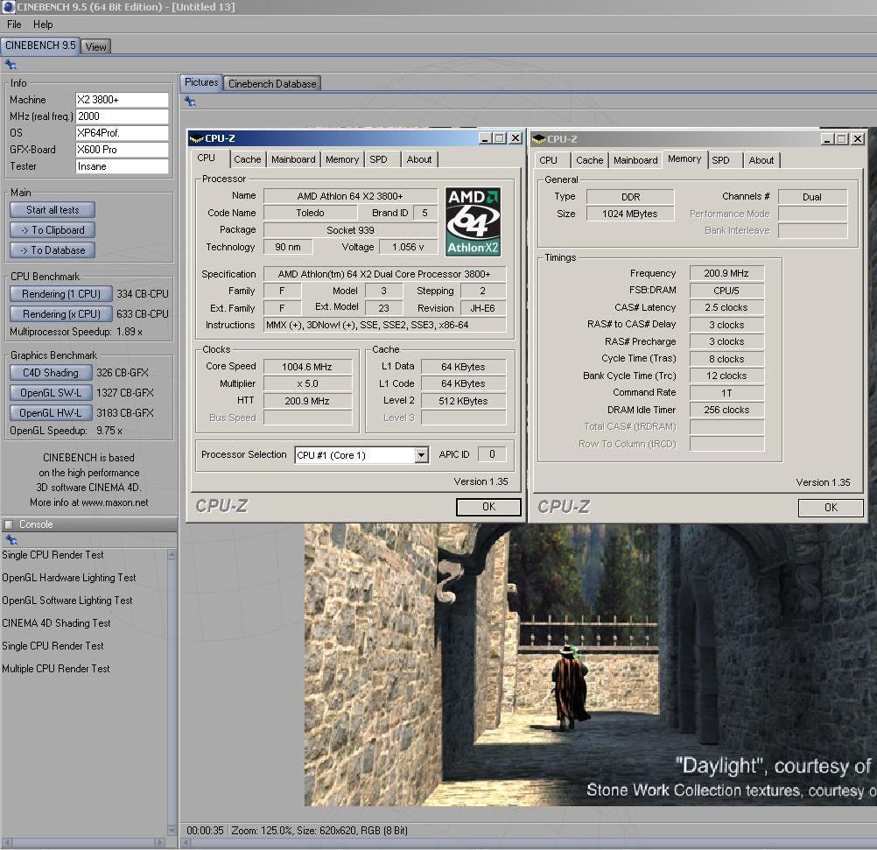Click the memory Size value 1024 MBytes
The image size is (877, 850).
coord(630,214)
